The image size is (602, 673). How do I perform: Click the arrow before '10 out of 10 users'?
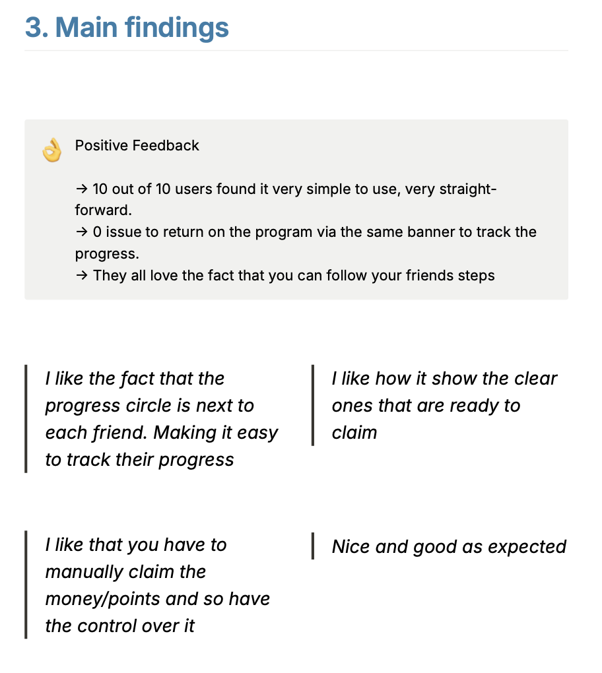81,189
